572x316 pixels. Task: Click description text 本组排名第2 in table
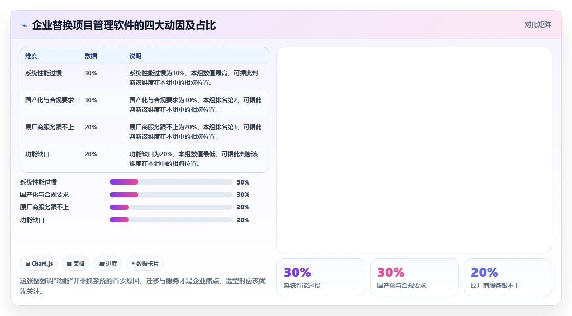click(x=220, y=100)
